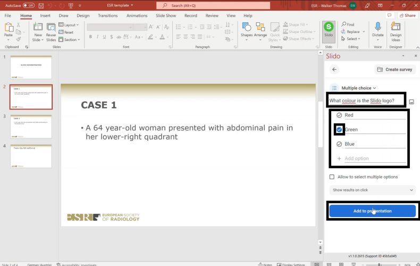Open the File menu
This screenshot has height=266, width=420.
point(8,15)
